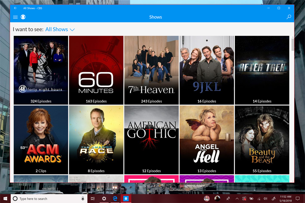Screen dimensions: 305x203
Task: Click the CBS eye logo
Action: pos(23,17)
